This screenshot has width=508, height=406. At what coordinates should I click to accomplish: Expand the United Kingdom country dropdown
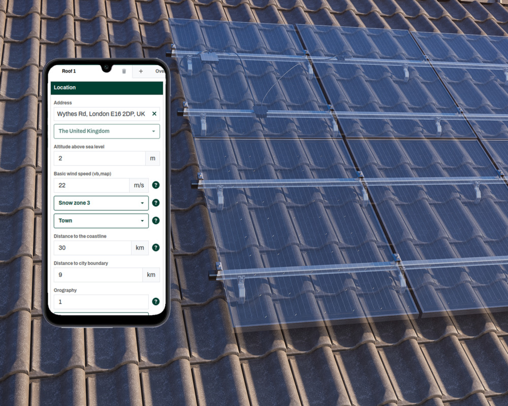107,131
